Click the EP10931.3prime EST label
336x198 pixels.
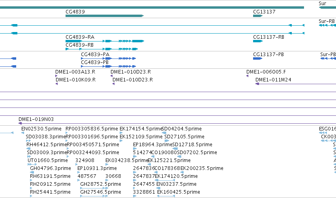pos(97,168)
